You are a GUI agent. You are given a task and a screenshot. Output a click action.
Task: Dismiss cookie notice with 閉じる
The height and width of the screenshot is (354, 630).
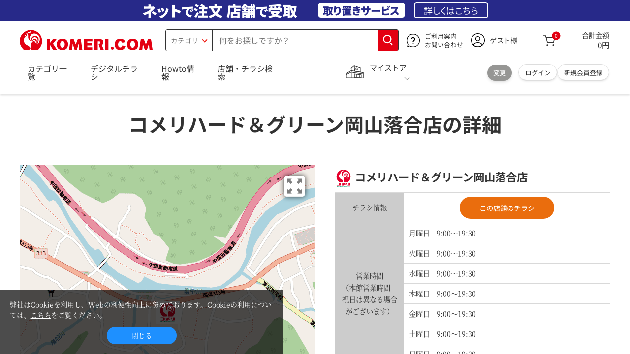tap(141, 336)
